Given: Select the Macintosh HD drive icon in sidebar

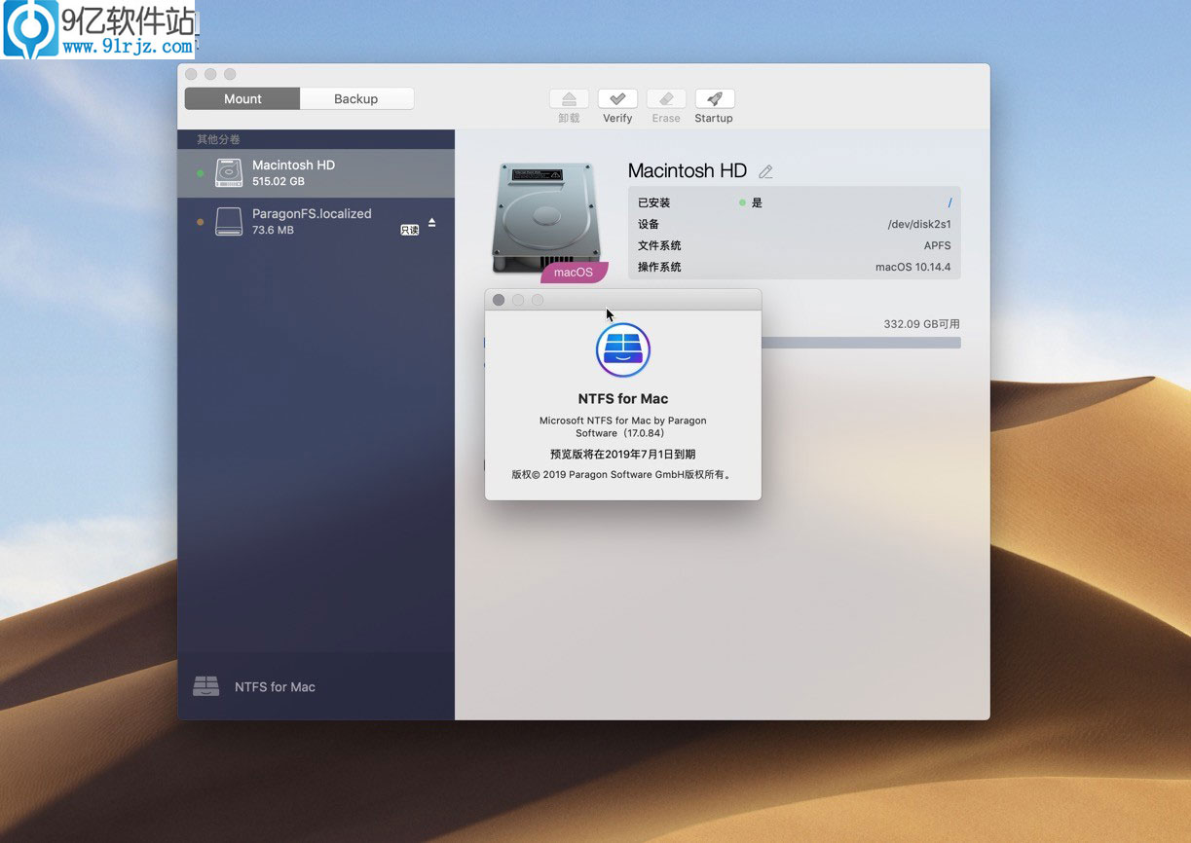Looking at the screenshot, I should pos(228,172).
